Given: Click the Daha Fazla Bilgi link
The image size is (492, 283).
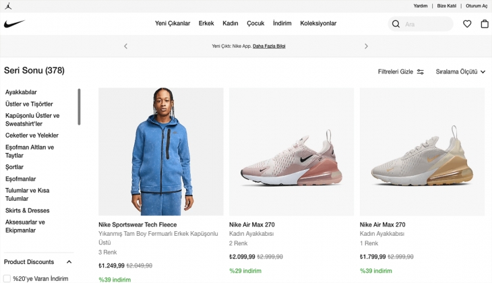Looking at the screenshot, I should click(x=269, y=46).
